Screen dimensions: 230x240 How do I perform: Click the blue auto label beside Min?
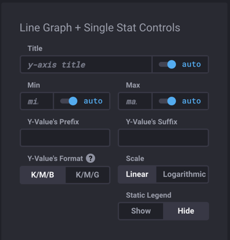point(93,101)
